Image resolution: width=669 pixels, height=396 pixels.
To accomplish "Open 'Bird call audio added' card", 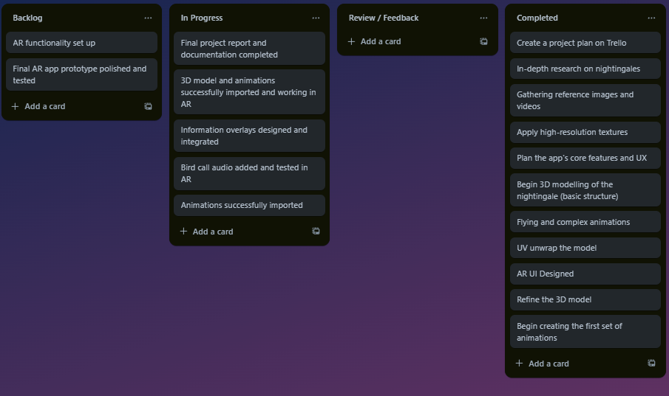I will 249,173.
